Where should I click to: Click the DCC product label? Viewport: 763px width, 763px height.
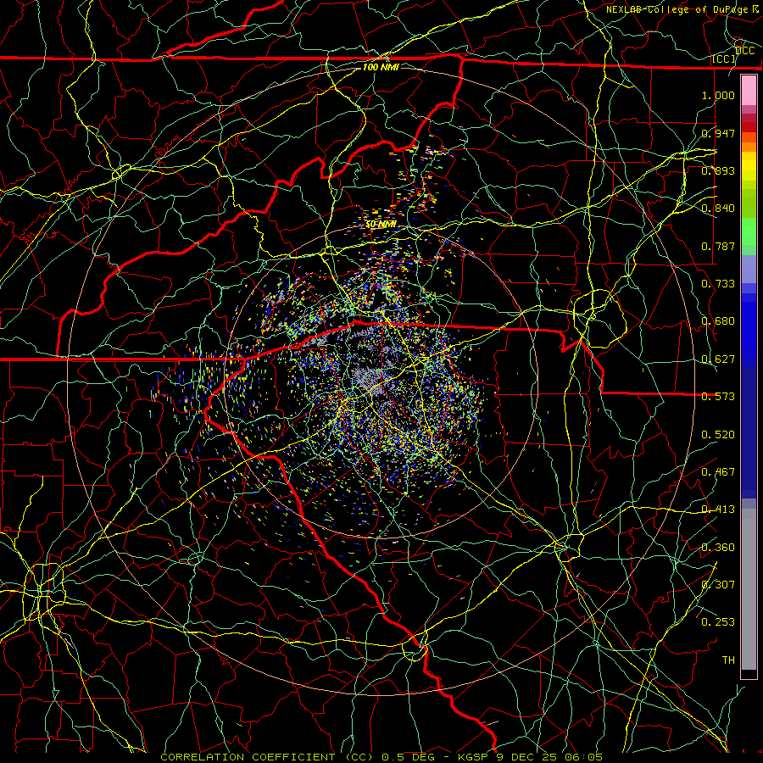[744, 51]
